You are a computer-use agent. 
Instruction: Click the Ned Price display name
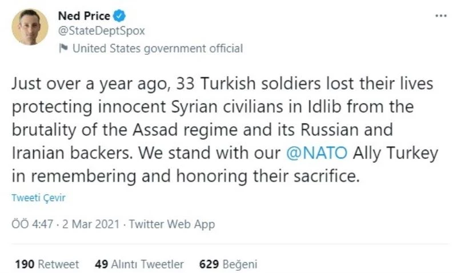tap(84, 16)
